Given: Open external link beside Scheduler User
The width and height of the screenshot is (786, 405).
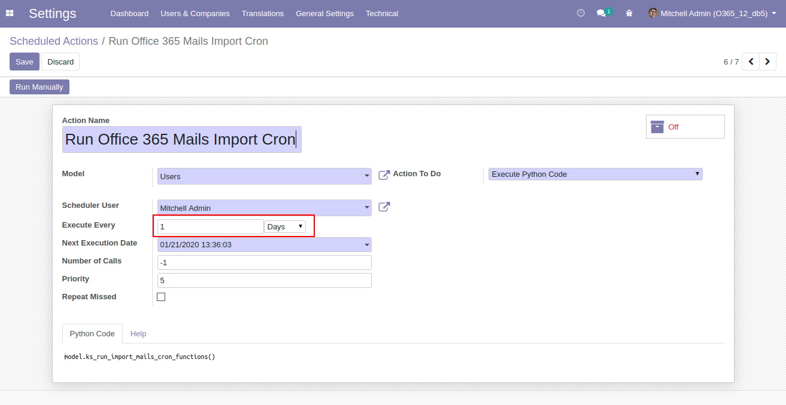Looking at the screenshot, I should (x=384, y=207).
